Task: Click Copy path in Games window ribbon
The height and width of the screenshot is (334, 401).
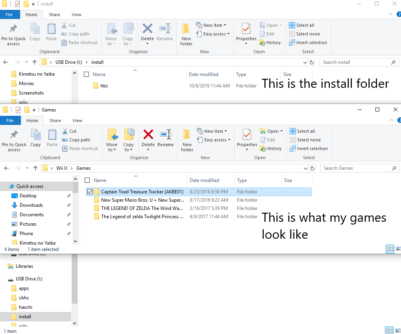Action: [76, 140]
